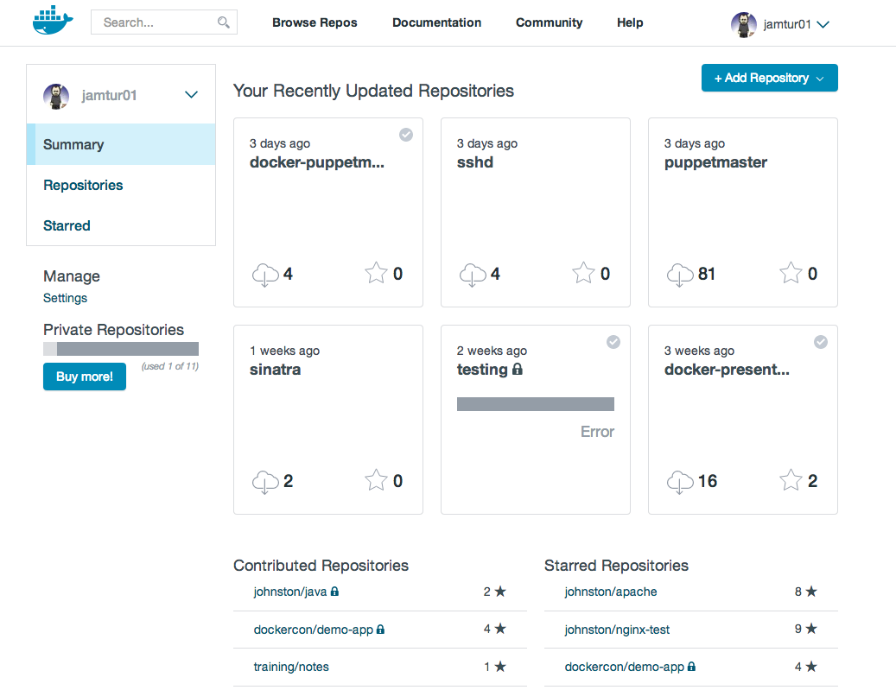Star the sshd repository
Viewport: 896px width, 690px height.
click(x=583, y=273)
